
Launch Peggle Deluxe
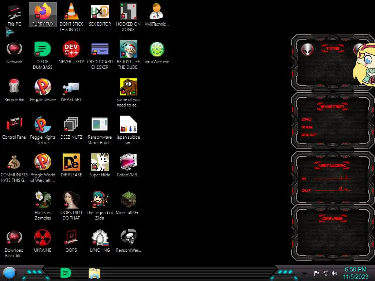43,90
